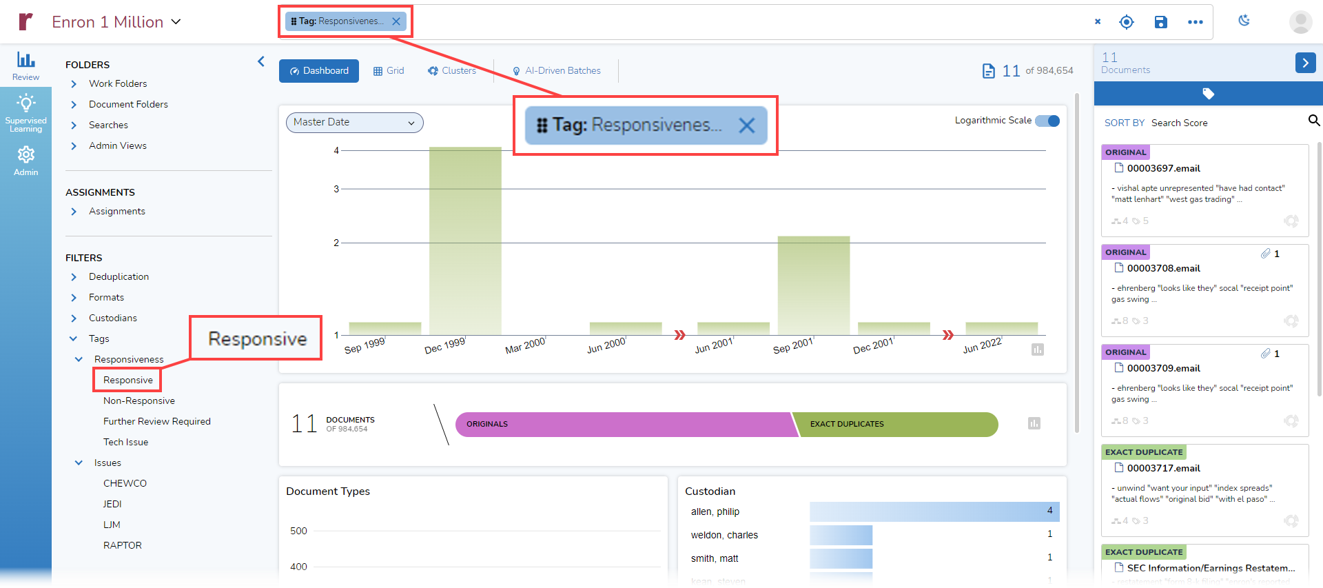This screenshot has height=588, width=1323.
Task: Open document 00003708.email
Action: point(1164,268)
